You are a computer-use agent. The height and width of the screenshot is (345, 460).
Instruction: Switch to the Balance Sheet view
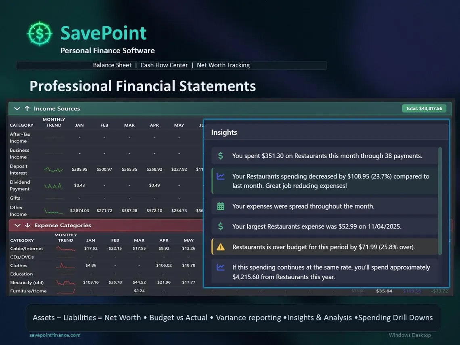pos(112,65)
